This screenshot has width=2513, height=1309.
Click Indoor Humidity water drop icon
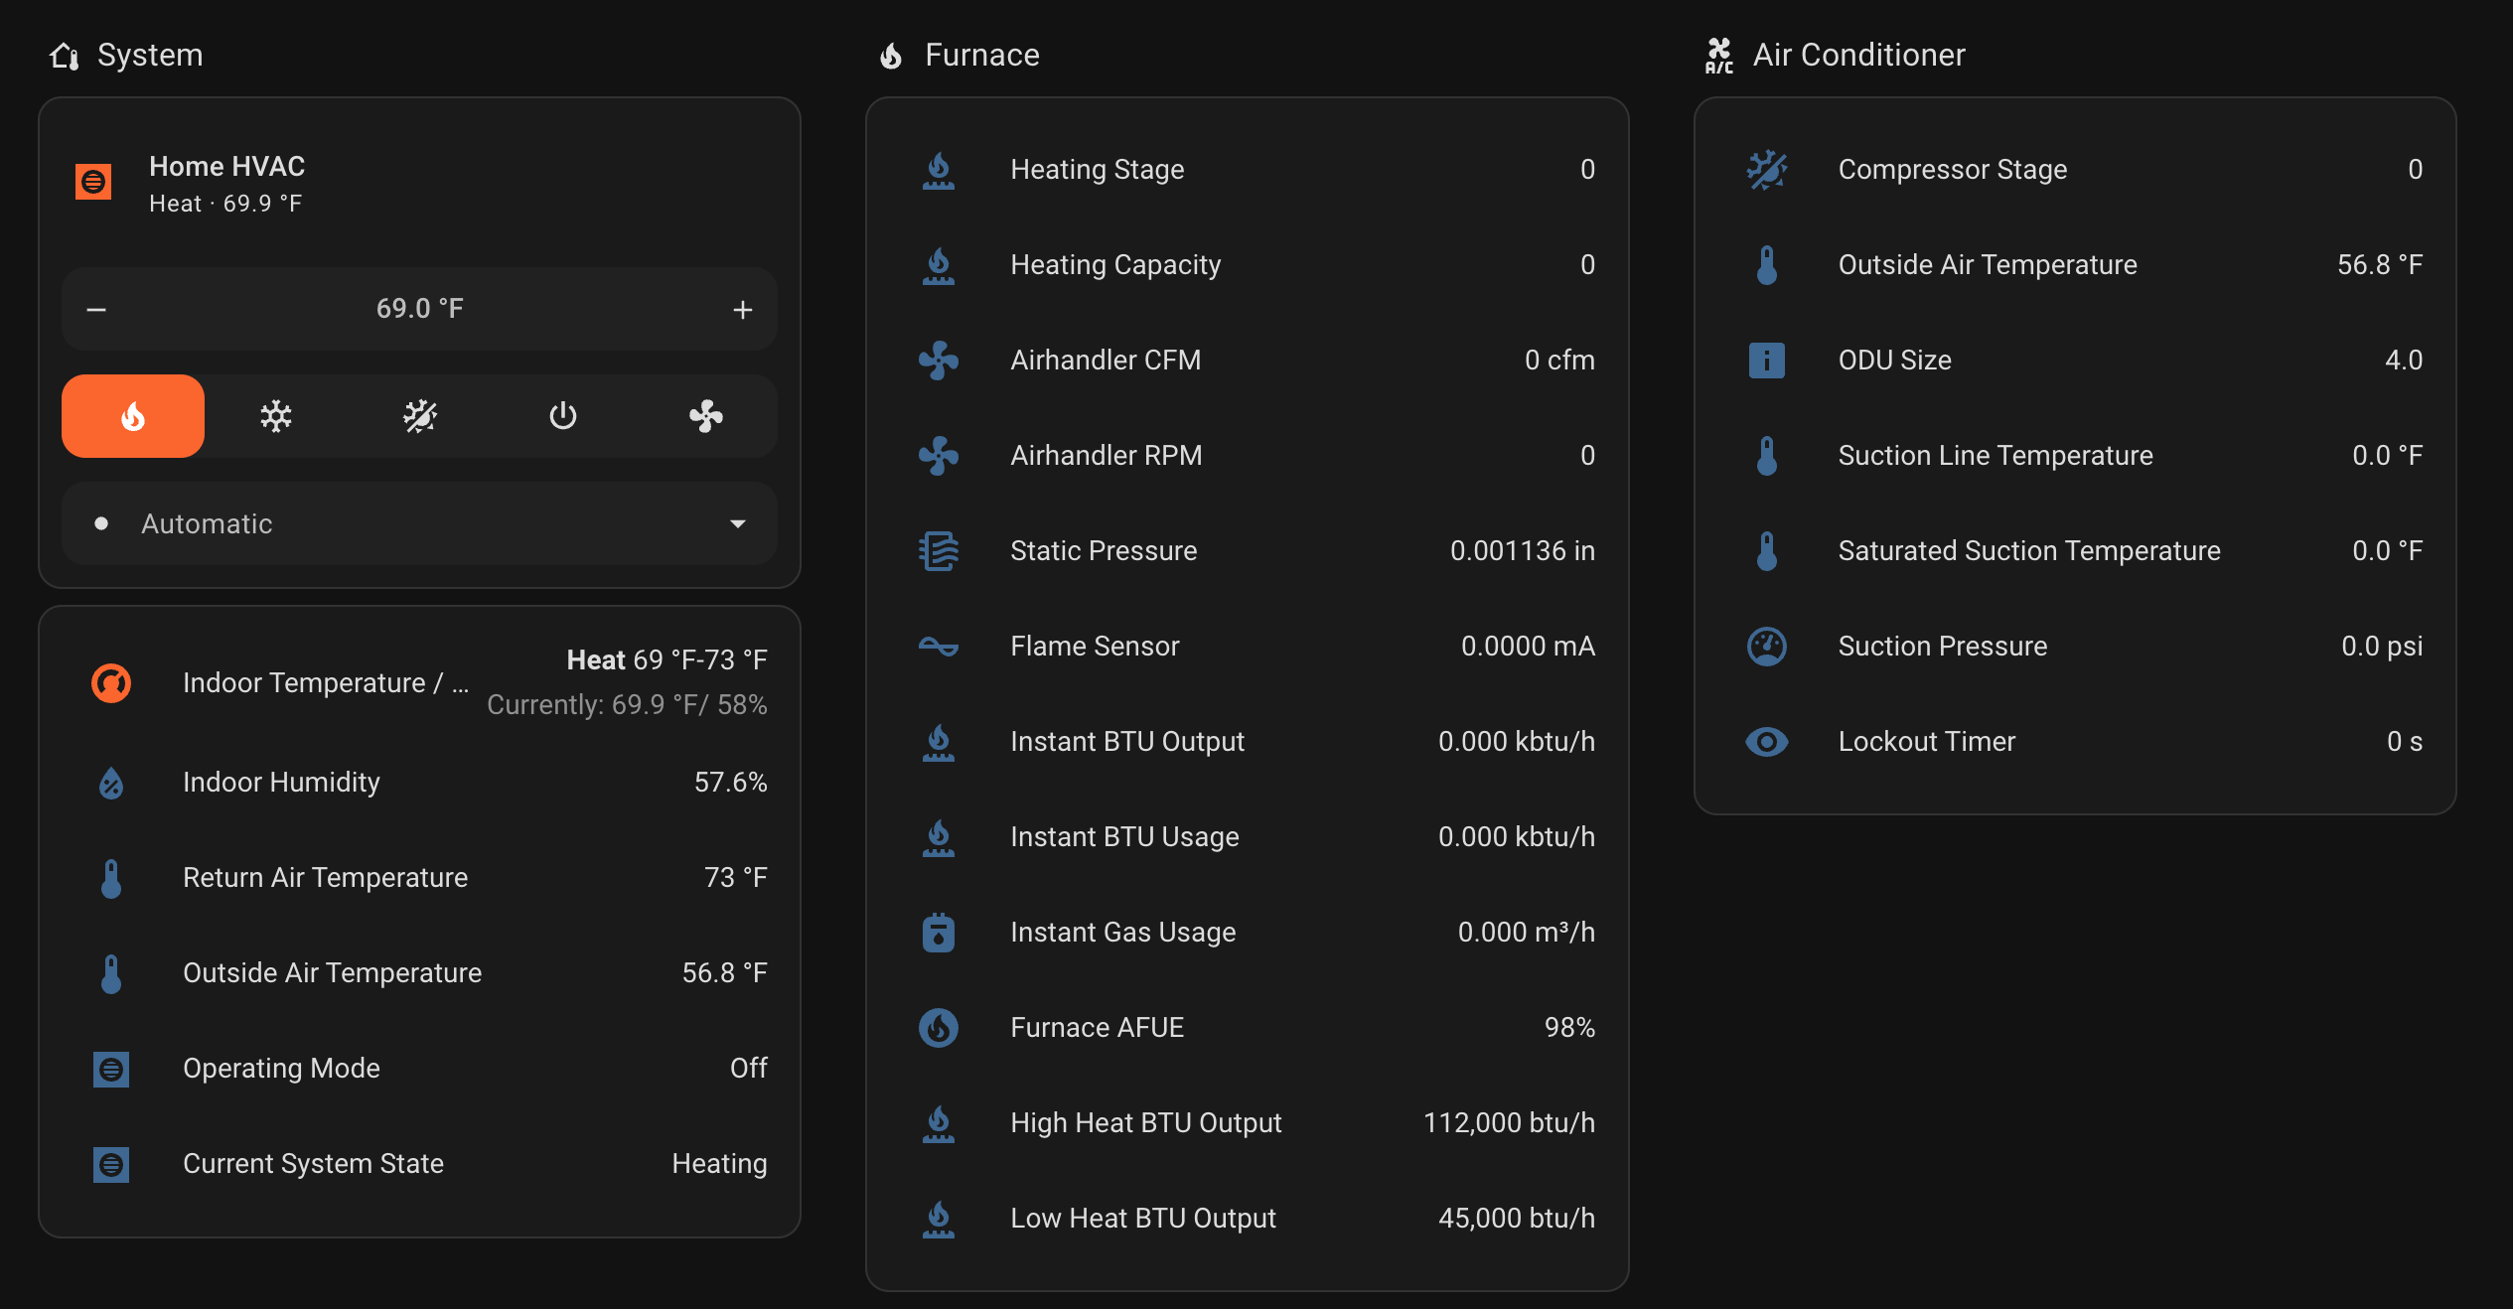coord(111,783)
